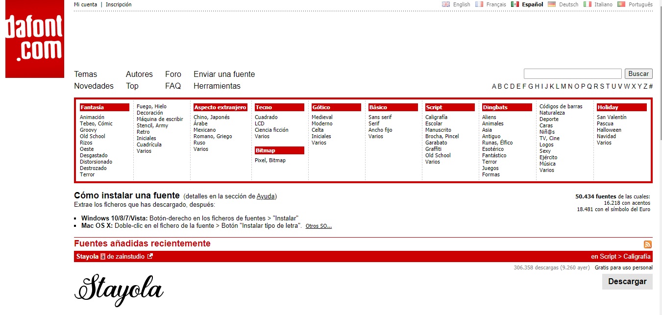The width and height of the screenshot is (662, 315).
Task: Switch language to Deutsch
Action: 568,4
